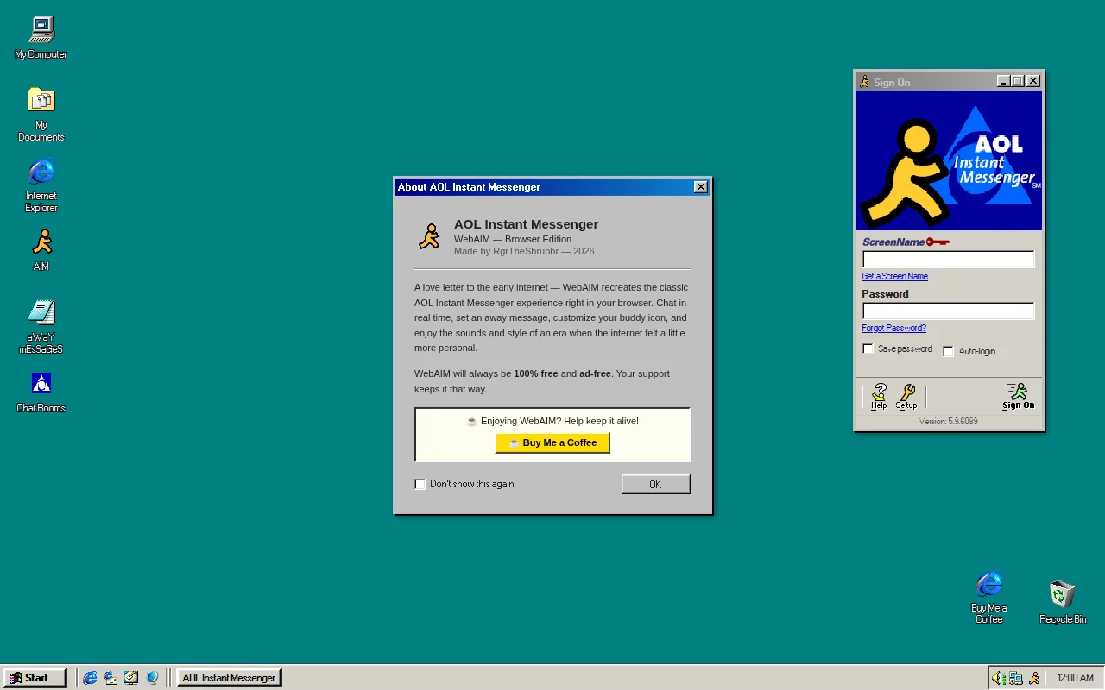Image resolution: width=1105 pixels, height=690 pixels.
Task: Click 'WebAIM — Browser Edition' text
Action: click(513, 239)
